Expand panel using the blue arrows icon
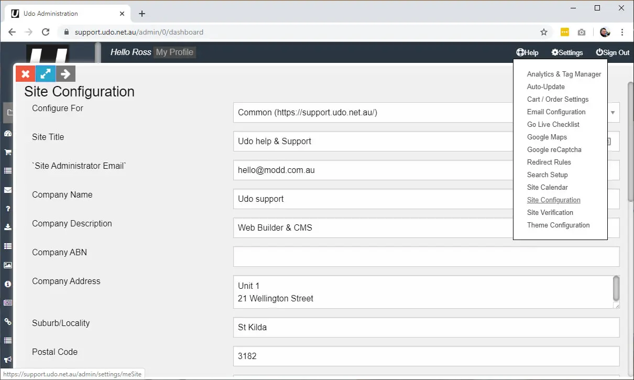Screen dimensions: 634x380 coord(46,73)
